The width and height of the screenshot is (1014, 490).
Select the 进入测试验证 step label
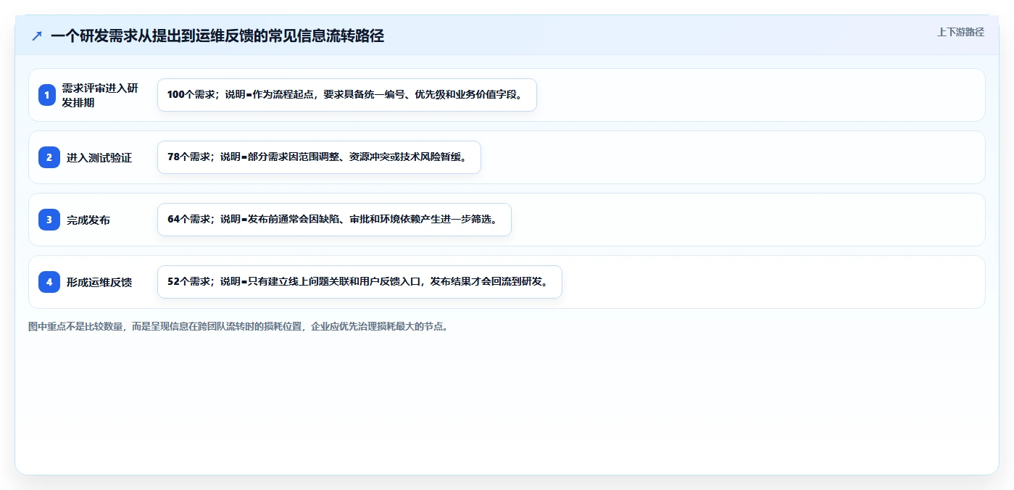(99, 157)
